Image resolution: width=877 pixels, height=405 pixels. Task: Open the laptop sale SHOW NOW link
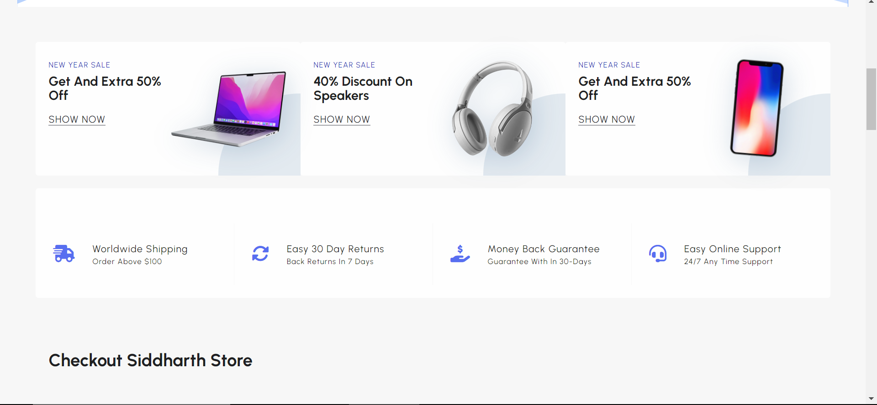(x=77, y=119)
